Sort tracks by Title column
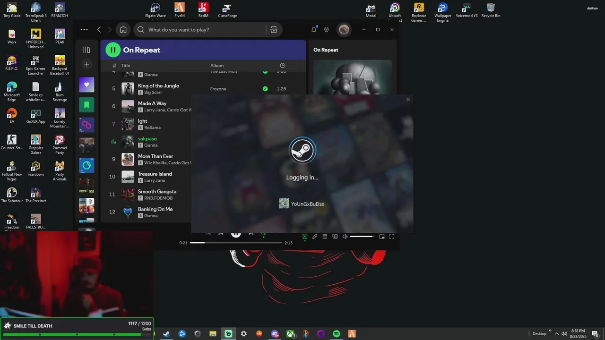The image size is (605, 340). (126, 66)
